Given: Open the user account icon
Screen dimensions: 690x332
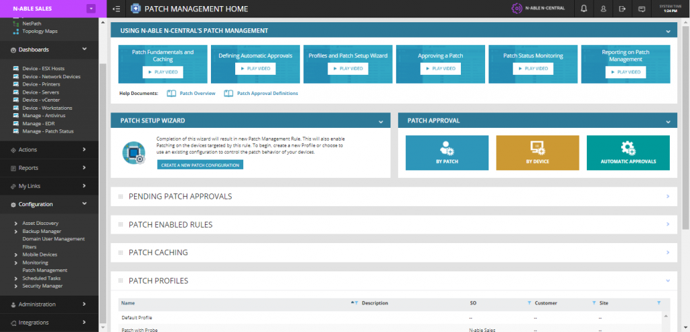Looking at the screenshot, I should 603,9.
